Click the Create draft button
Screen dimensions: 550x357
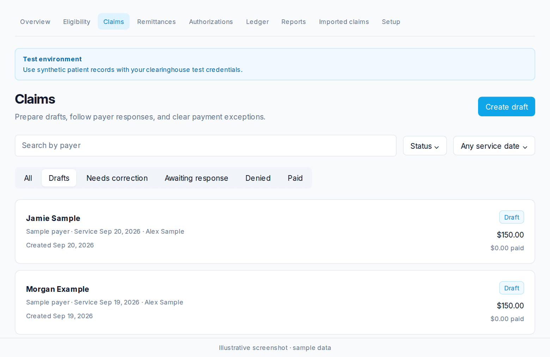coord(506,106)
